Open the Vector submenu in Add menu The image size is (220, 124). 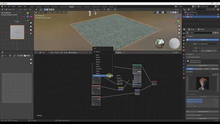103,66
